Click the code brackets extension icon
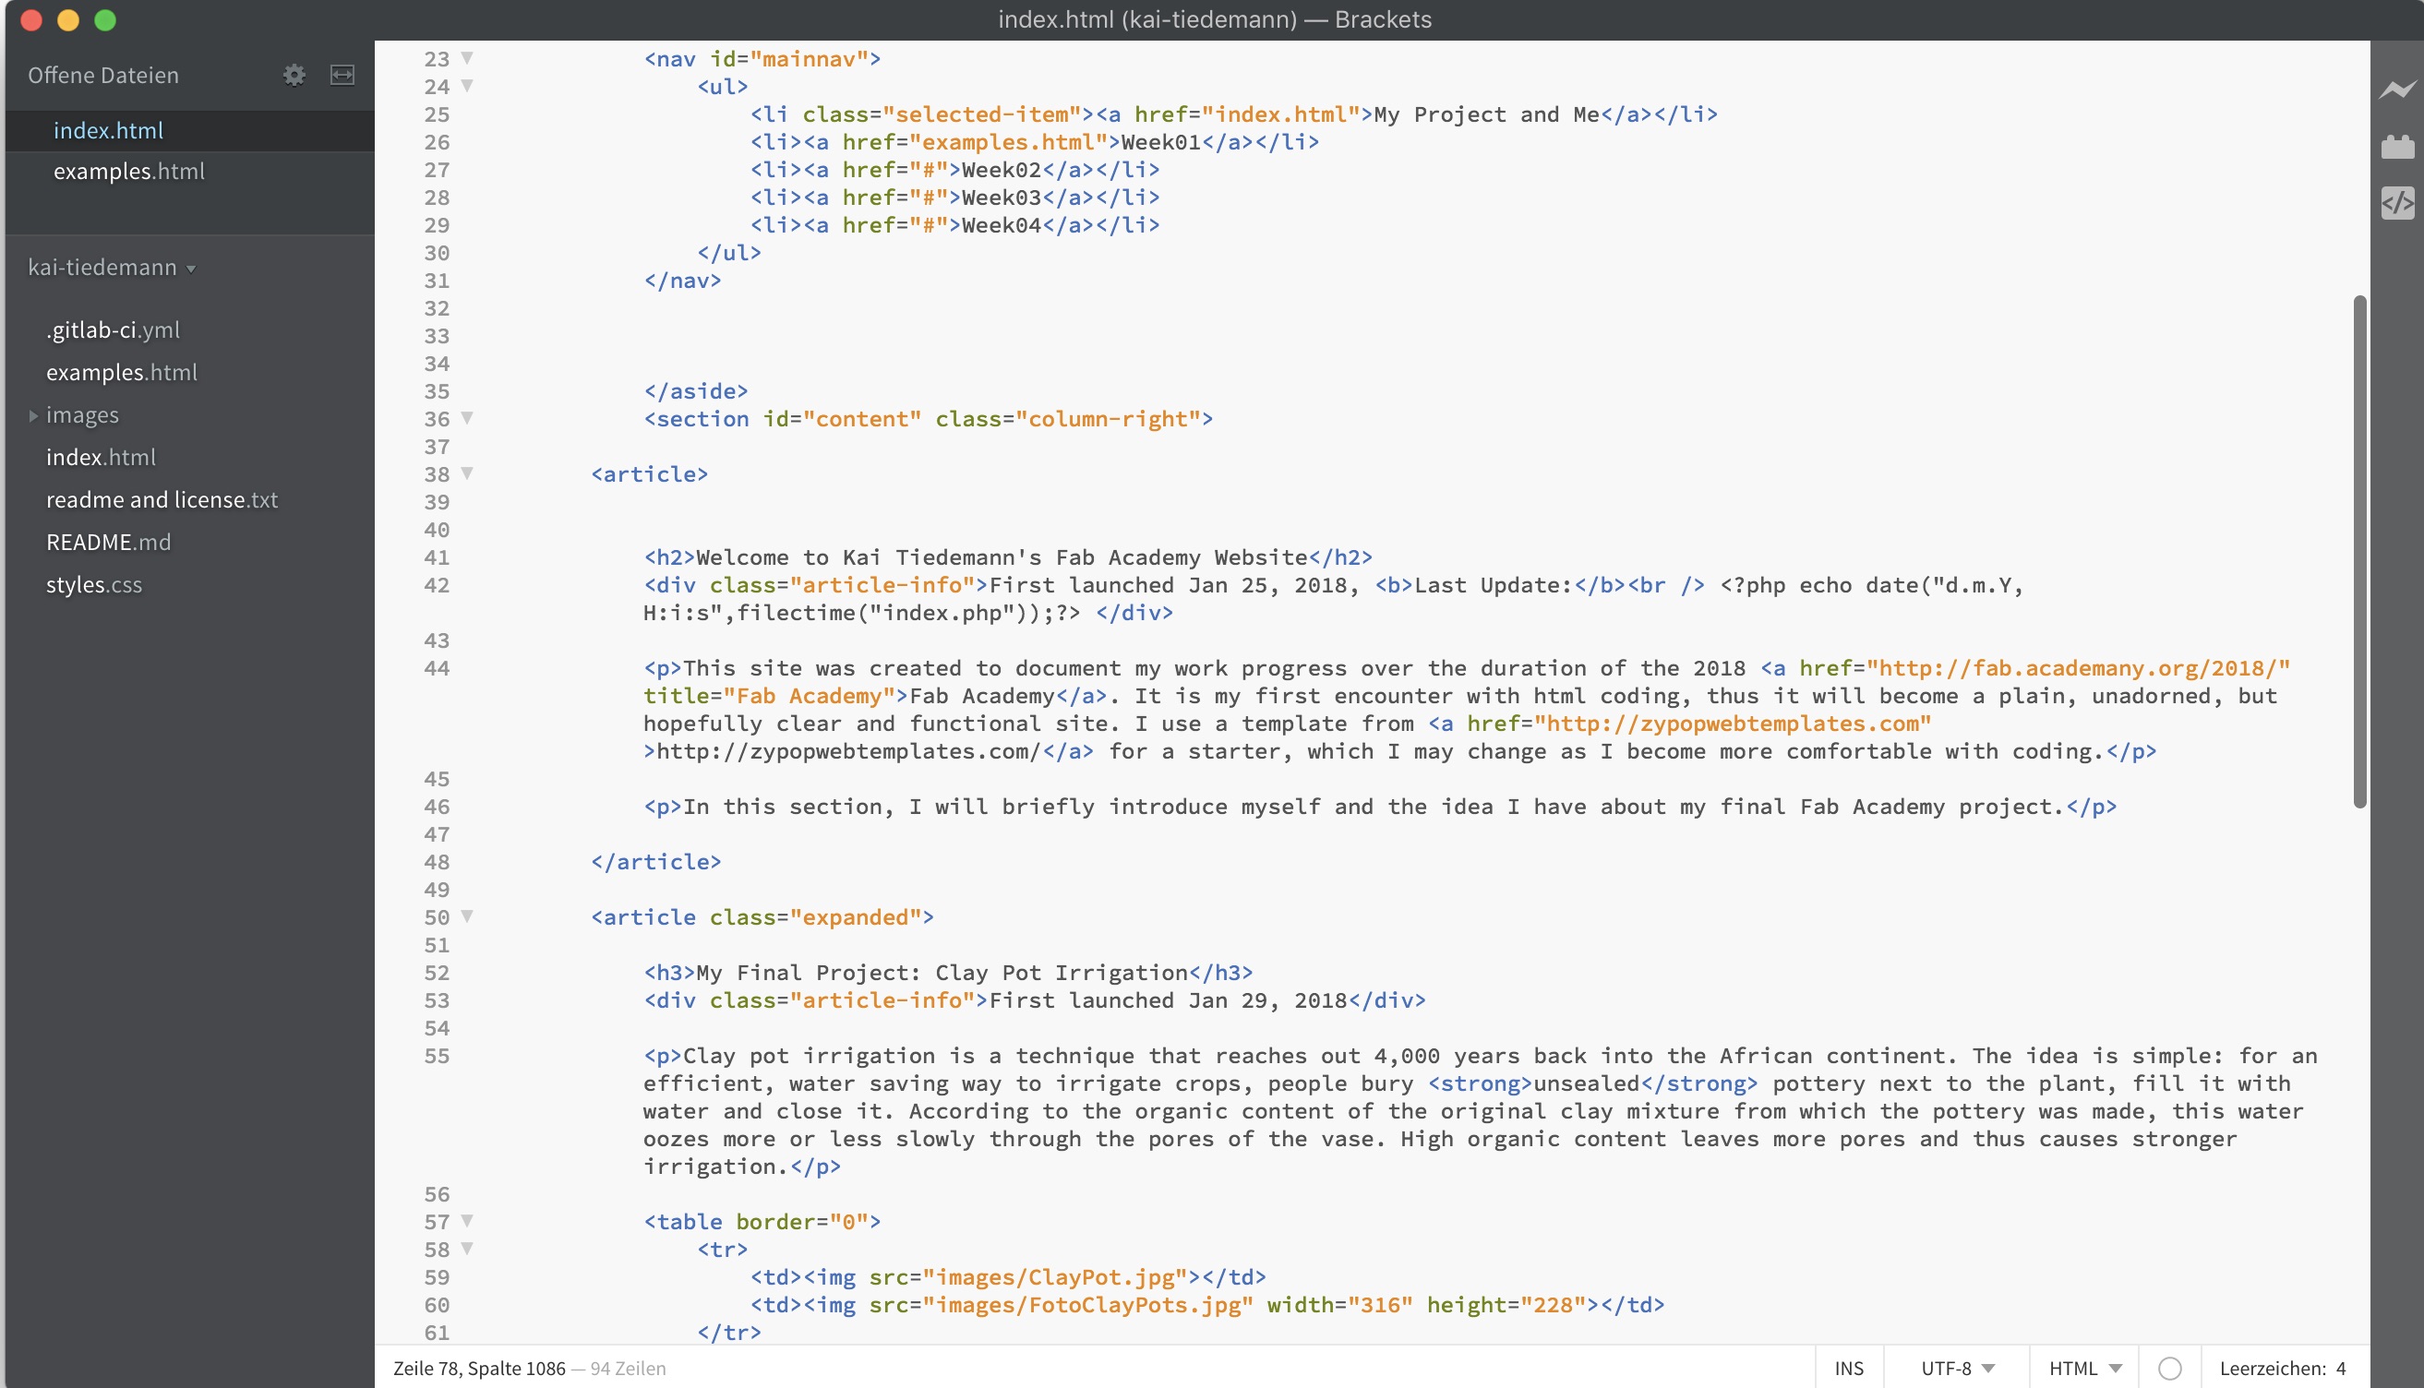This screenshot has width=2424, height=1388. 2397,202
